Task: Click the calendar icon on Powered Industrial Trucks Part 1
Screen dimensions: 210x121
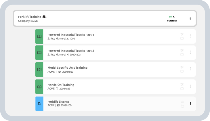Action: pos(182,38)
